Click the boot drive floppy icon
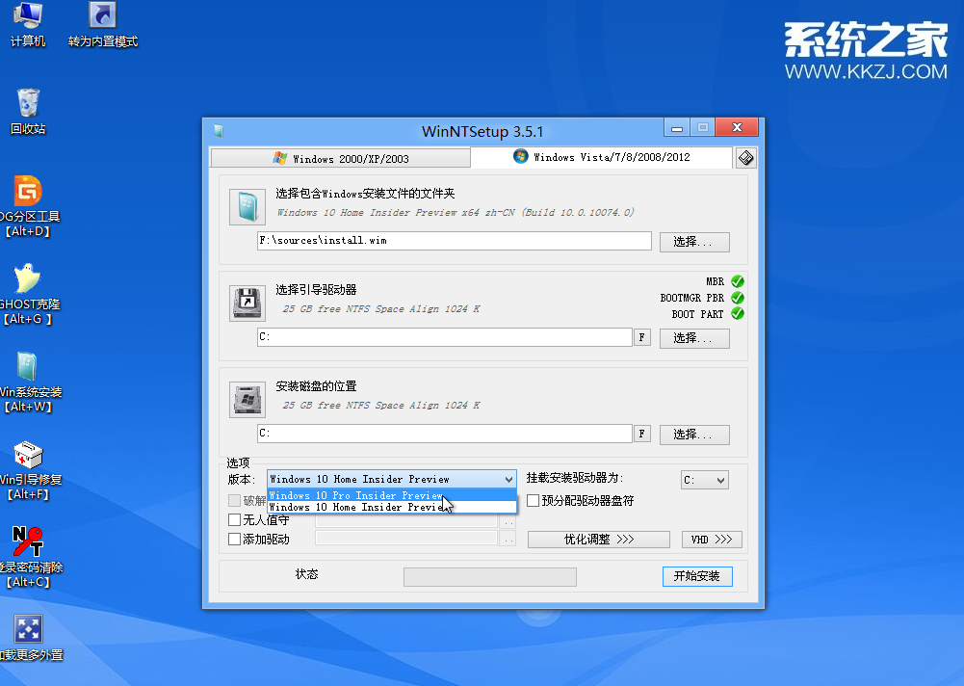This screenshot has height=686, width=964. click(248, 303)
